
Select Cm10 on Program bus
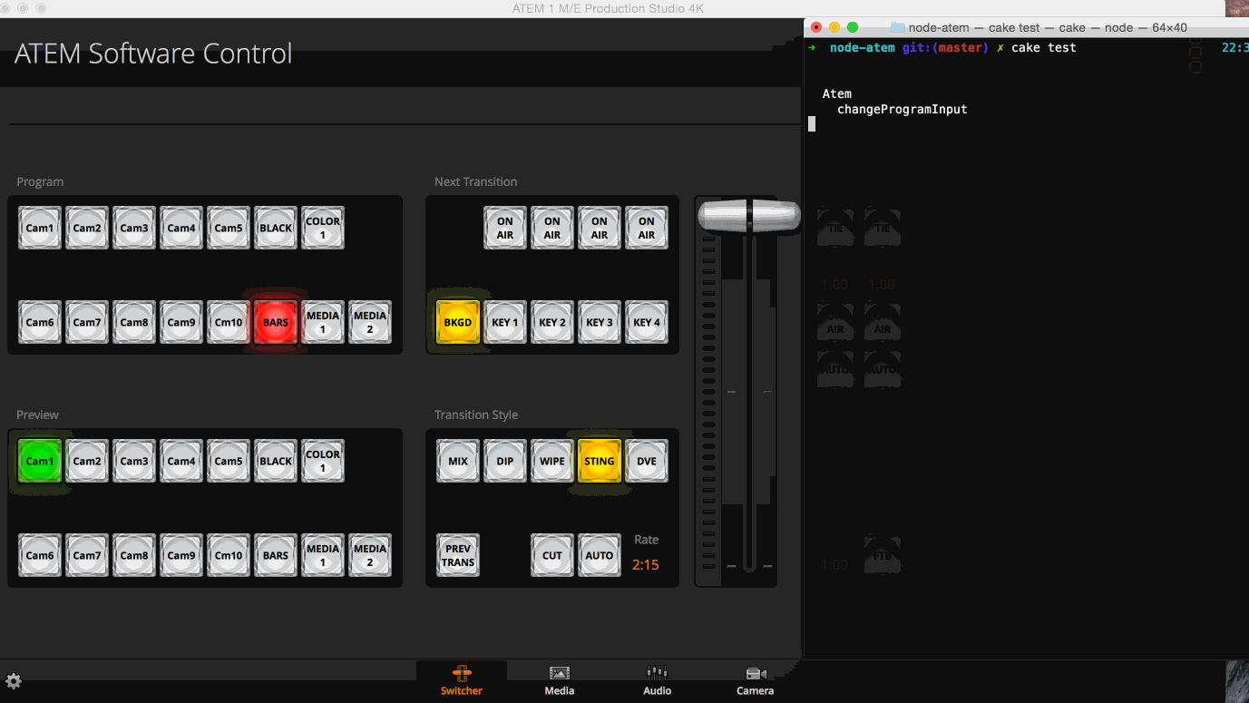(x=229, y=322)
